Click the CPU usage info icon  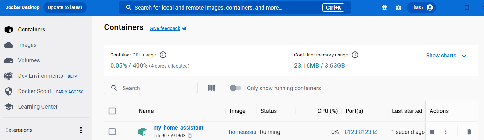(x=163, y=55)
